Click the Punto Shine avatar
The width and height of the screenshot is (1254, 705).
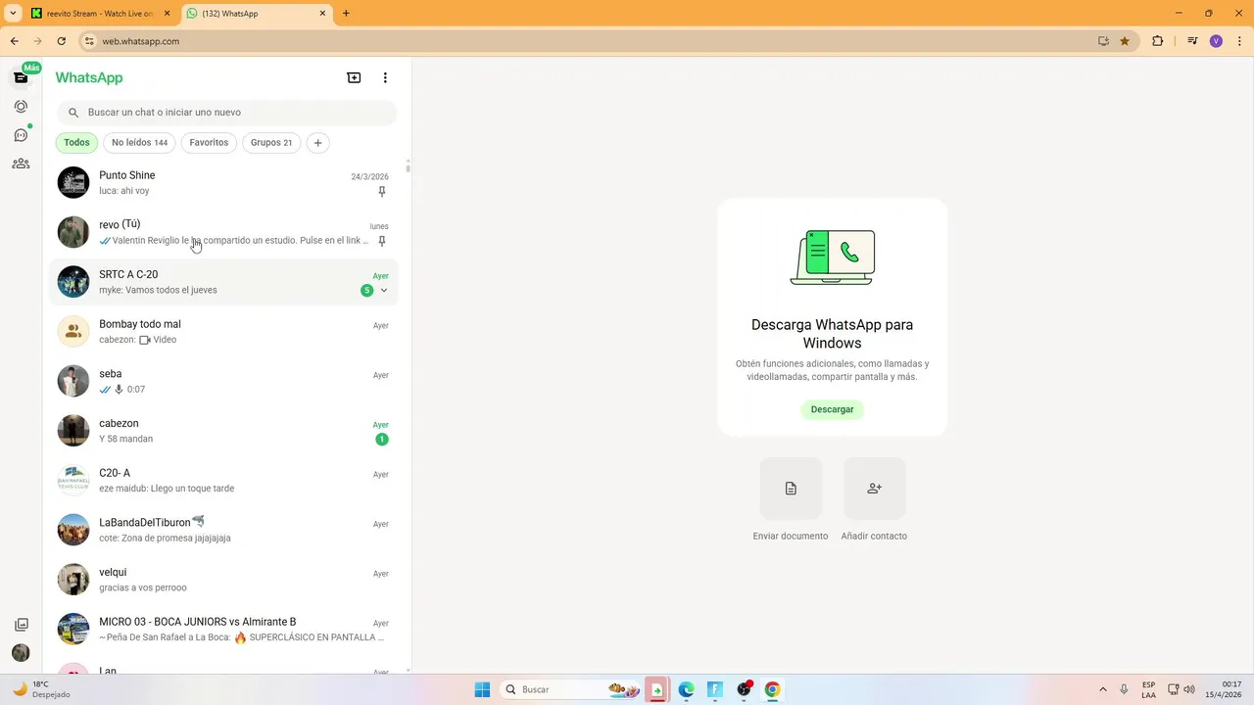pos(73,182)
